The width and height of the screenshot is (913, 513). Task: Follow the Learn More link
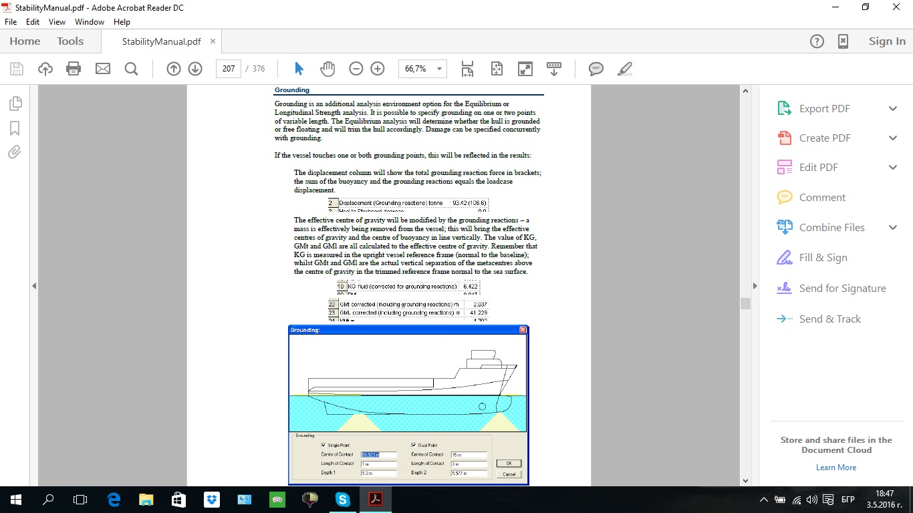[835, 468]
